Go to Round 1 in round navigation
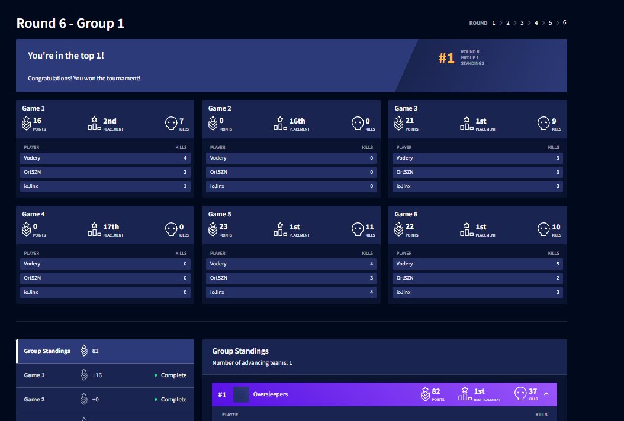Viewport: 624px width, 421px height. point(494,23)
